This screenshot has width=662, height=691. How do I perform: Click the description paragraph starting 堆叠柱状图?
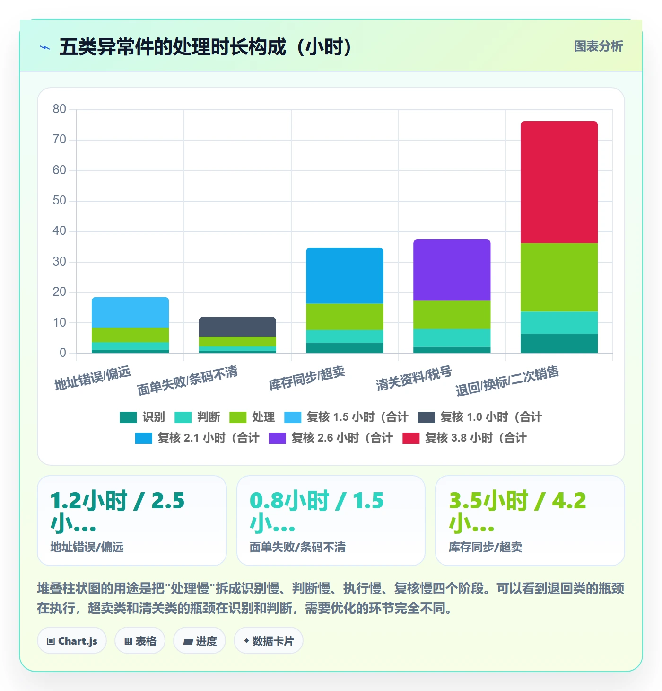pos(331,598)
